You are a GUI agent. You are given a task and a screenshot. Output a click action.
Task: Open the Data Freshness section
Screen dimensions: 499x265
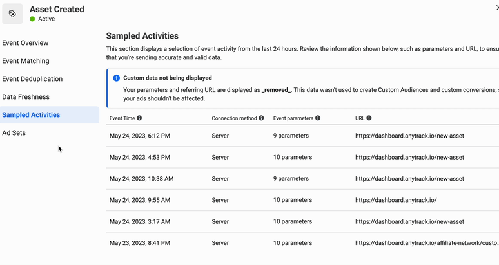(26, 97)
